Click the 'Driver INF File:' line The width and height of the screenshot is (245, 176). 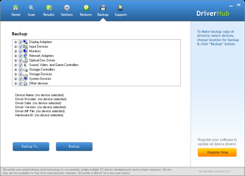pos(40,111)
